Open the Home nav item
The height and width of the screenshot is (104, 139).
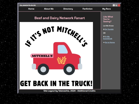(x=31, y=9)
